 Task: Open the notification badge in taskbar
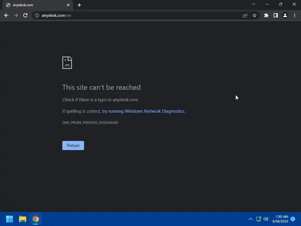point(293,219)
